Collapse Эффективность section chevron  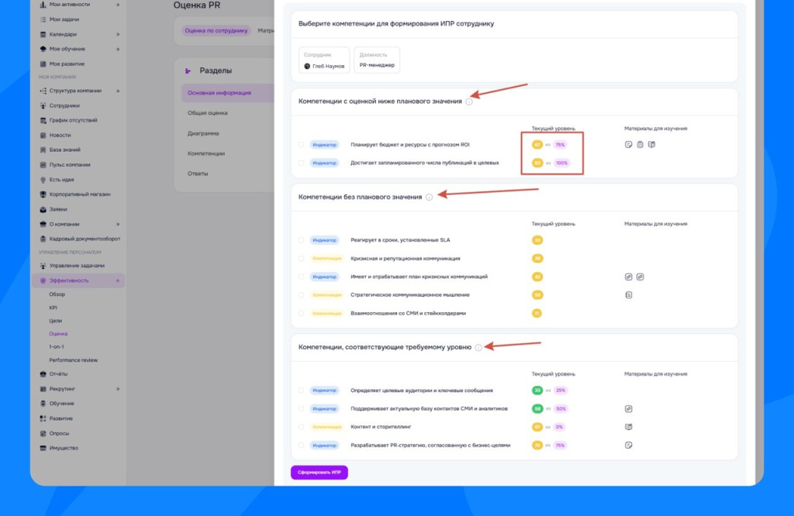[x=118, y=280]
